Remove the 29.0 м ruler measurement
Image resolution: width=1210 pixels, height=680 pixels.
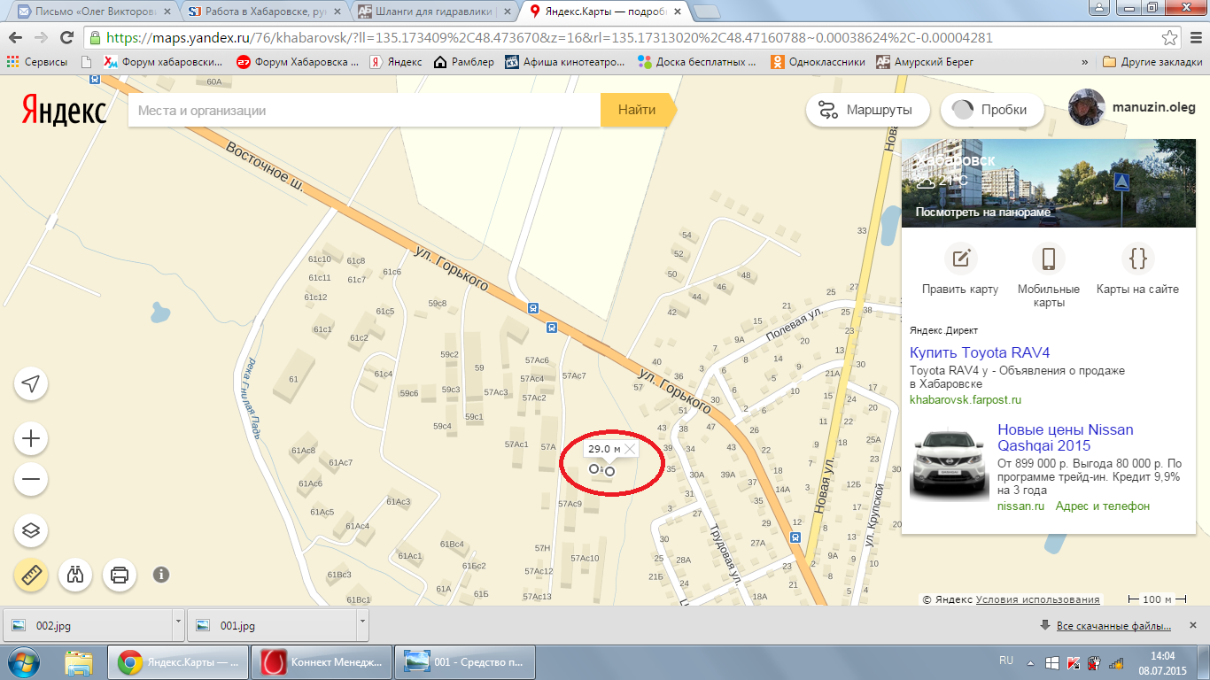[630, 449]
